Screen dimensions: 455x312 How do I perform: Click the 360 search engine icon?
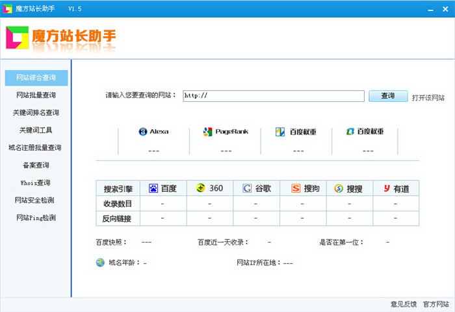[x=201, y=189]
